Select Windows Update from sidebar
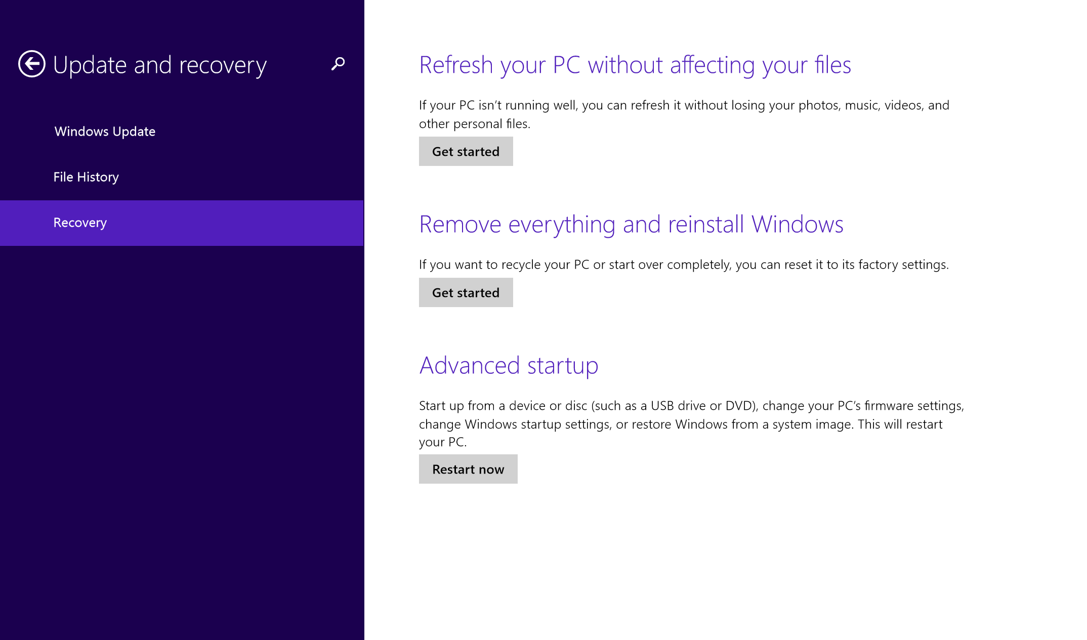The width and height of the screenshot is (1087, 640). click(106, 131)
